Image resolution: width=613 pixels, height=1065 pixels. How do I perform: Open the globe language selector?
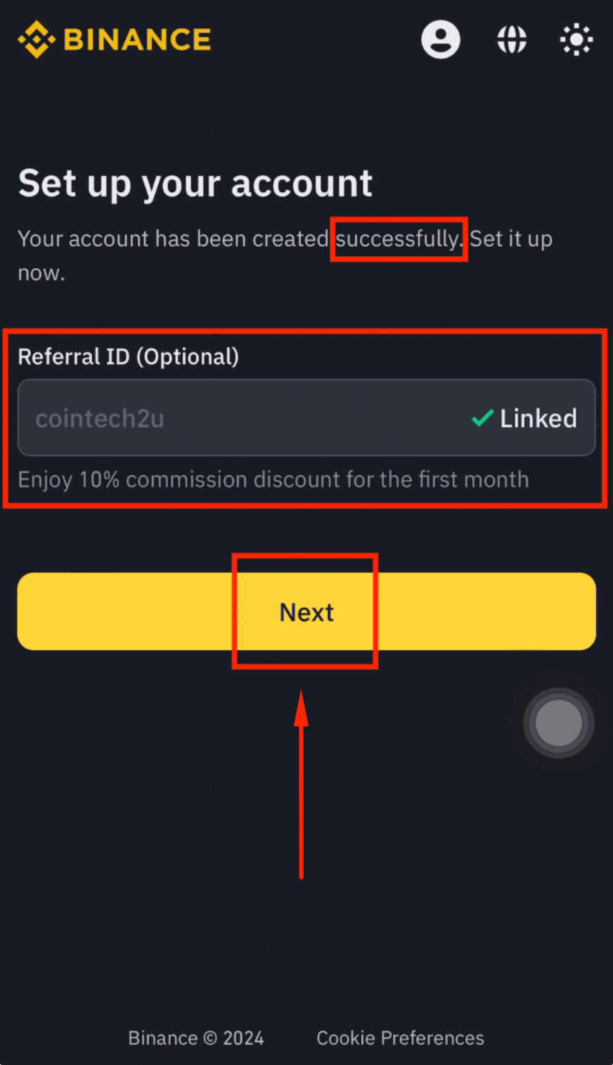pos(512,39)
